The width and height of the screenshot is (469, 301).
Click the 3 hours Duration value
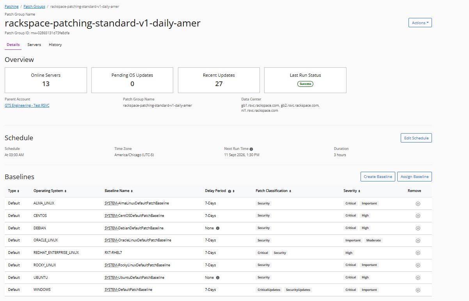pyautogui.click(x=340, y=155)
